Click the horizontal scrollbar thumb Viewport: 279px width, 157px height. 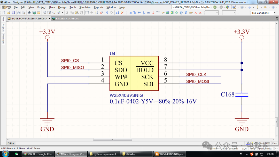click(x=112, y=139)
